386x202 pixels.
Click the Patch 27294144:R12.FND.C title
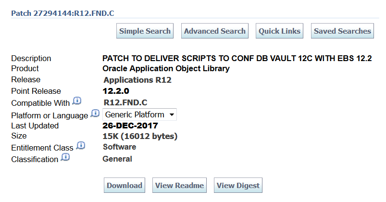pos(62,13)
